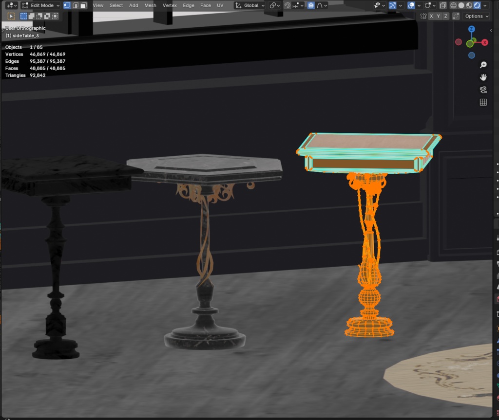The width and height of the screenshot is (499, 420).
Task: Click the negative Z axis gizmo dot
Action: pyautogui.click(x=472, y=55)
